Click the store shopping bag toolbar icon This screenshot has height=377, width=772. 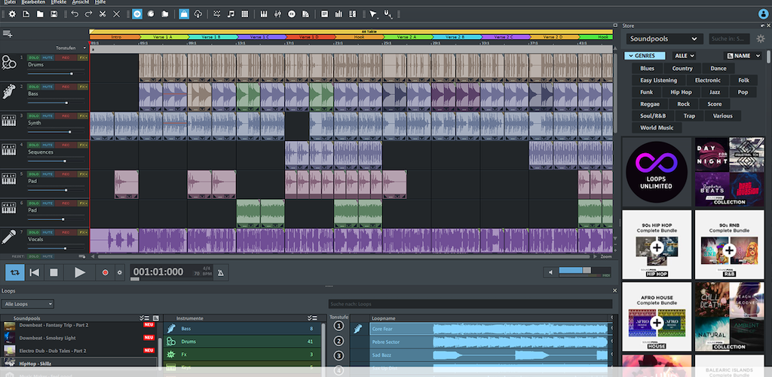184,14
